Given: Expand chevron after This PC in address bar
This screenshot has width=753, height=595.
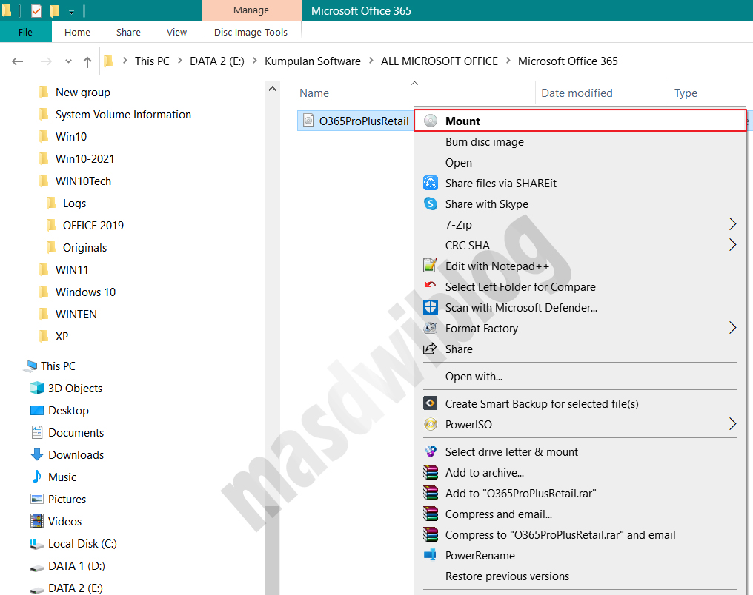Looking at the screenshot, I should pos(179,61).
